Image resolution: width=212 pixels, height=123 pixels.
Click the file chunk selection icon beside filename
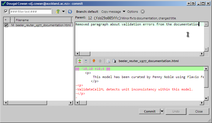[114, 61]
